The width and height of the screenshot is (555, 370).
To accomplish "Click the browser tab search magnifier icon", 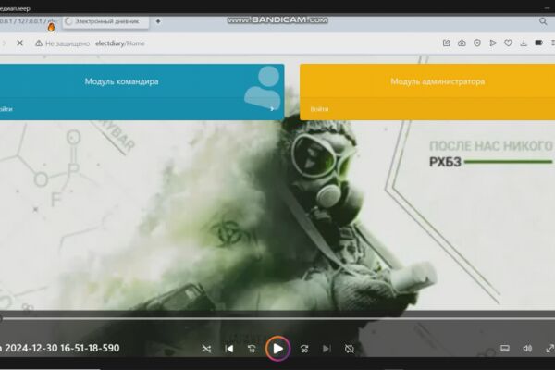I will 543,21.
